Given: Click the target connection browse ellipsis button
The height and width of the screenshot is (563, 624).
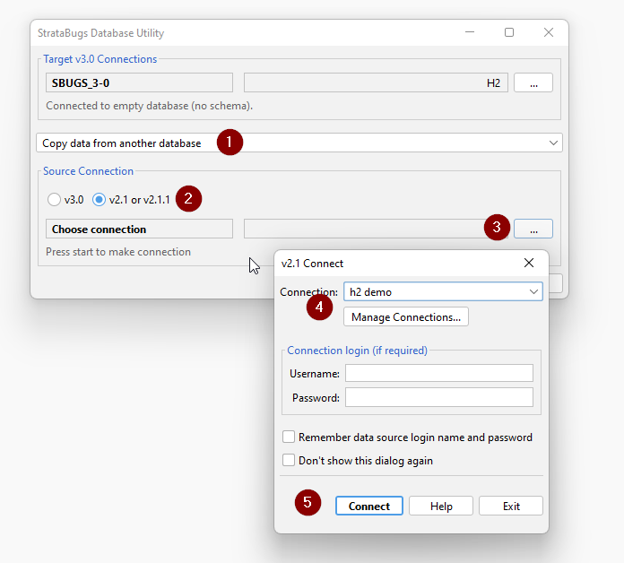Looking at the screenshot, I should pyautogui.click(x=533, y=83).
